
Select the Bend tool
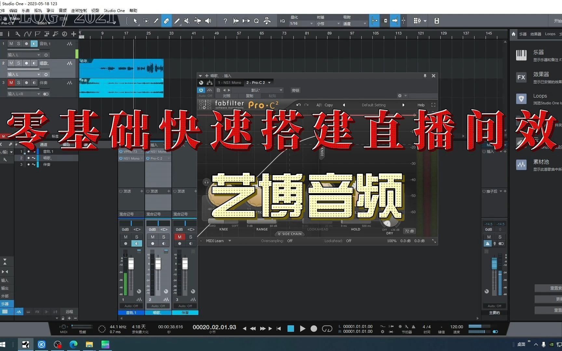point(197,21)
